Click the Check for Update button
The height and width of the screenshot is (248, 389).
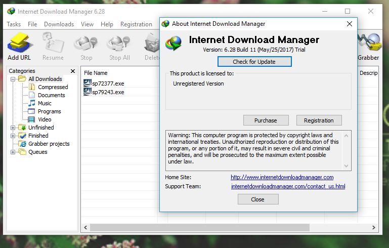pos(254,62)
